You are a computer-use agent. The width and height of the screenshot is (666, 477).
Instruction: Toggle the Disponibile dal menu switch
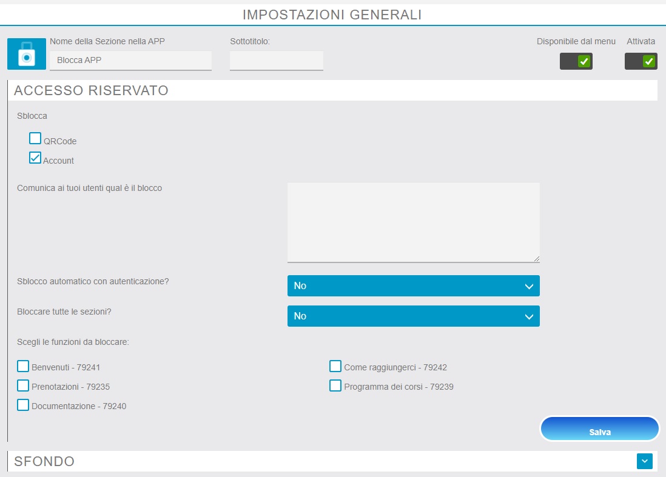(x=576, y=61)
